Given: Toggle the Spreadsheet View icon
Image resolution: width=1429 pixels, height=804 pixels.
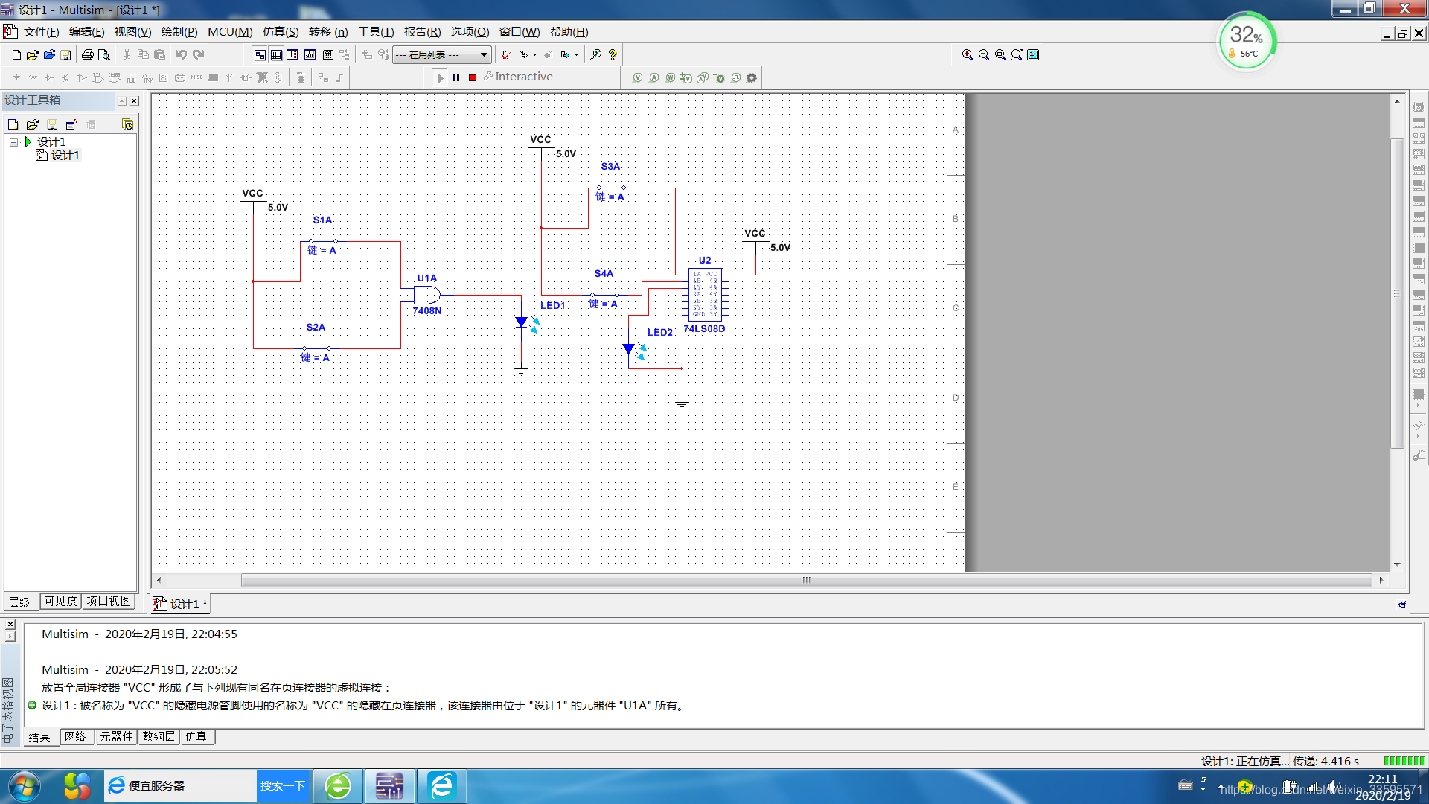Looking at the screenshot, I should click(x=276, y=55).
